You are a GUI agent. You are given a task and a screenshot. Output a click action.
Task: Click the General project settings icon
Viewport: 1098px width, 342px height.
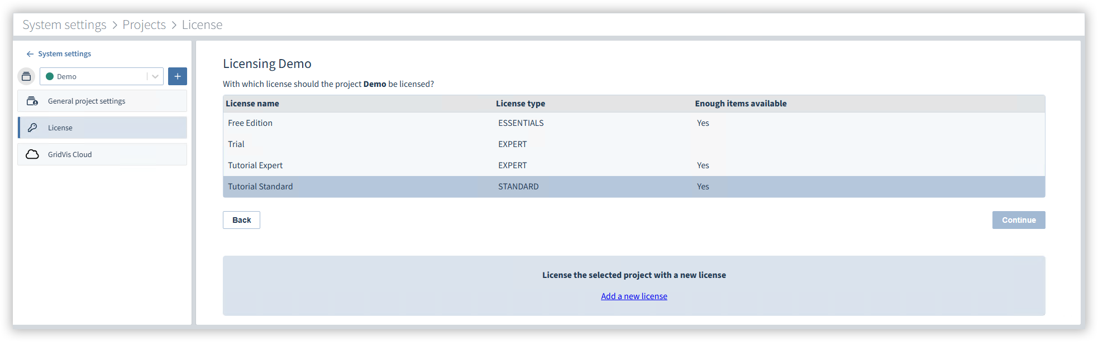tap(32, 101)
